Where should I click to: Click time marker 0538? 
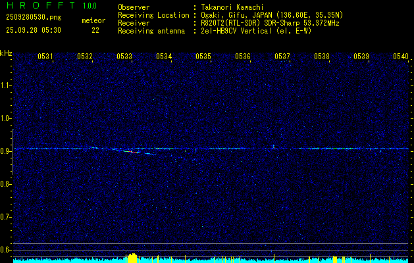322,57
